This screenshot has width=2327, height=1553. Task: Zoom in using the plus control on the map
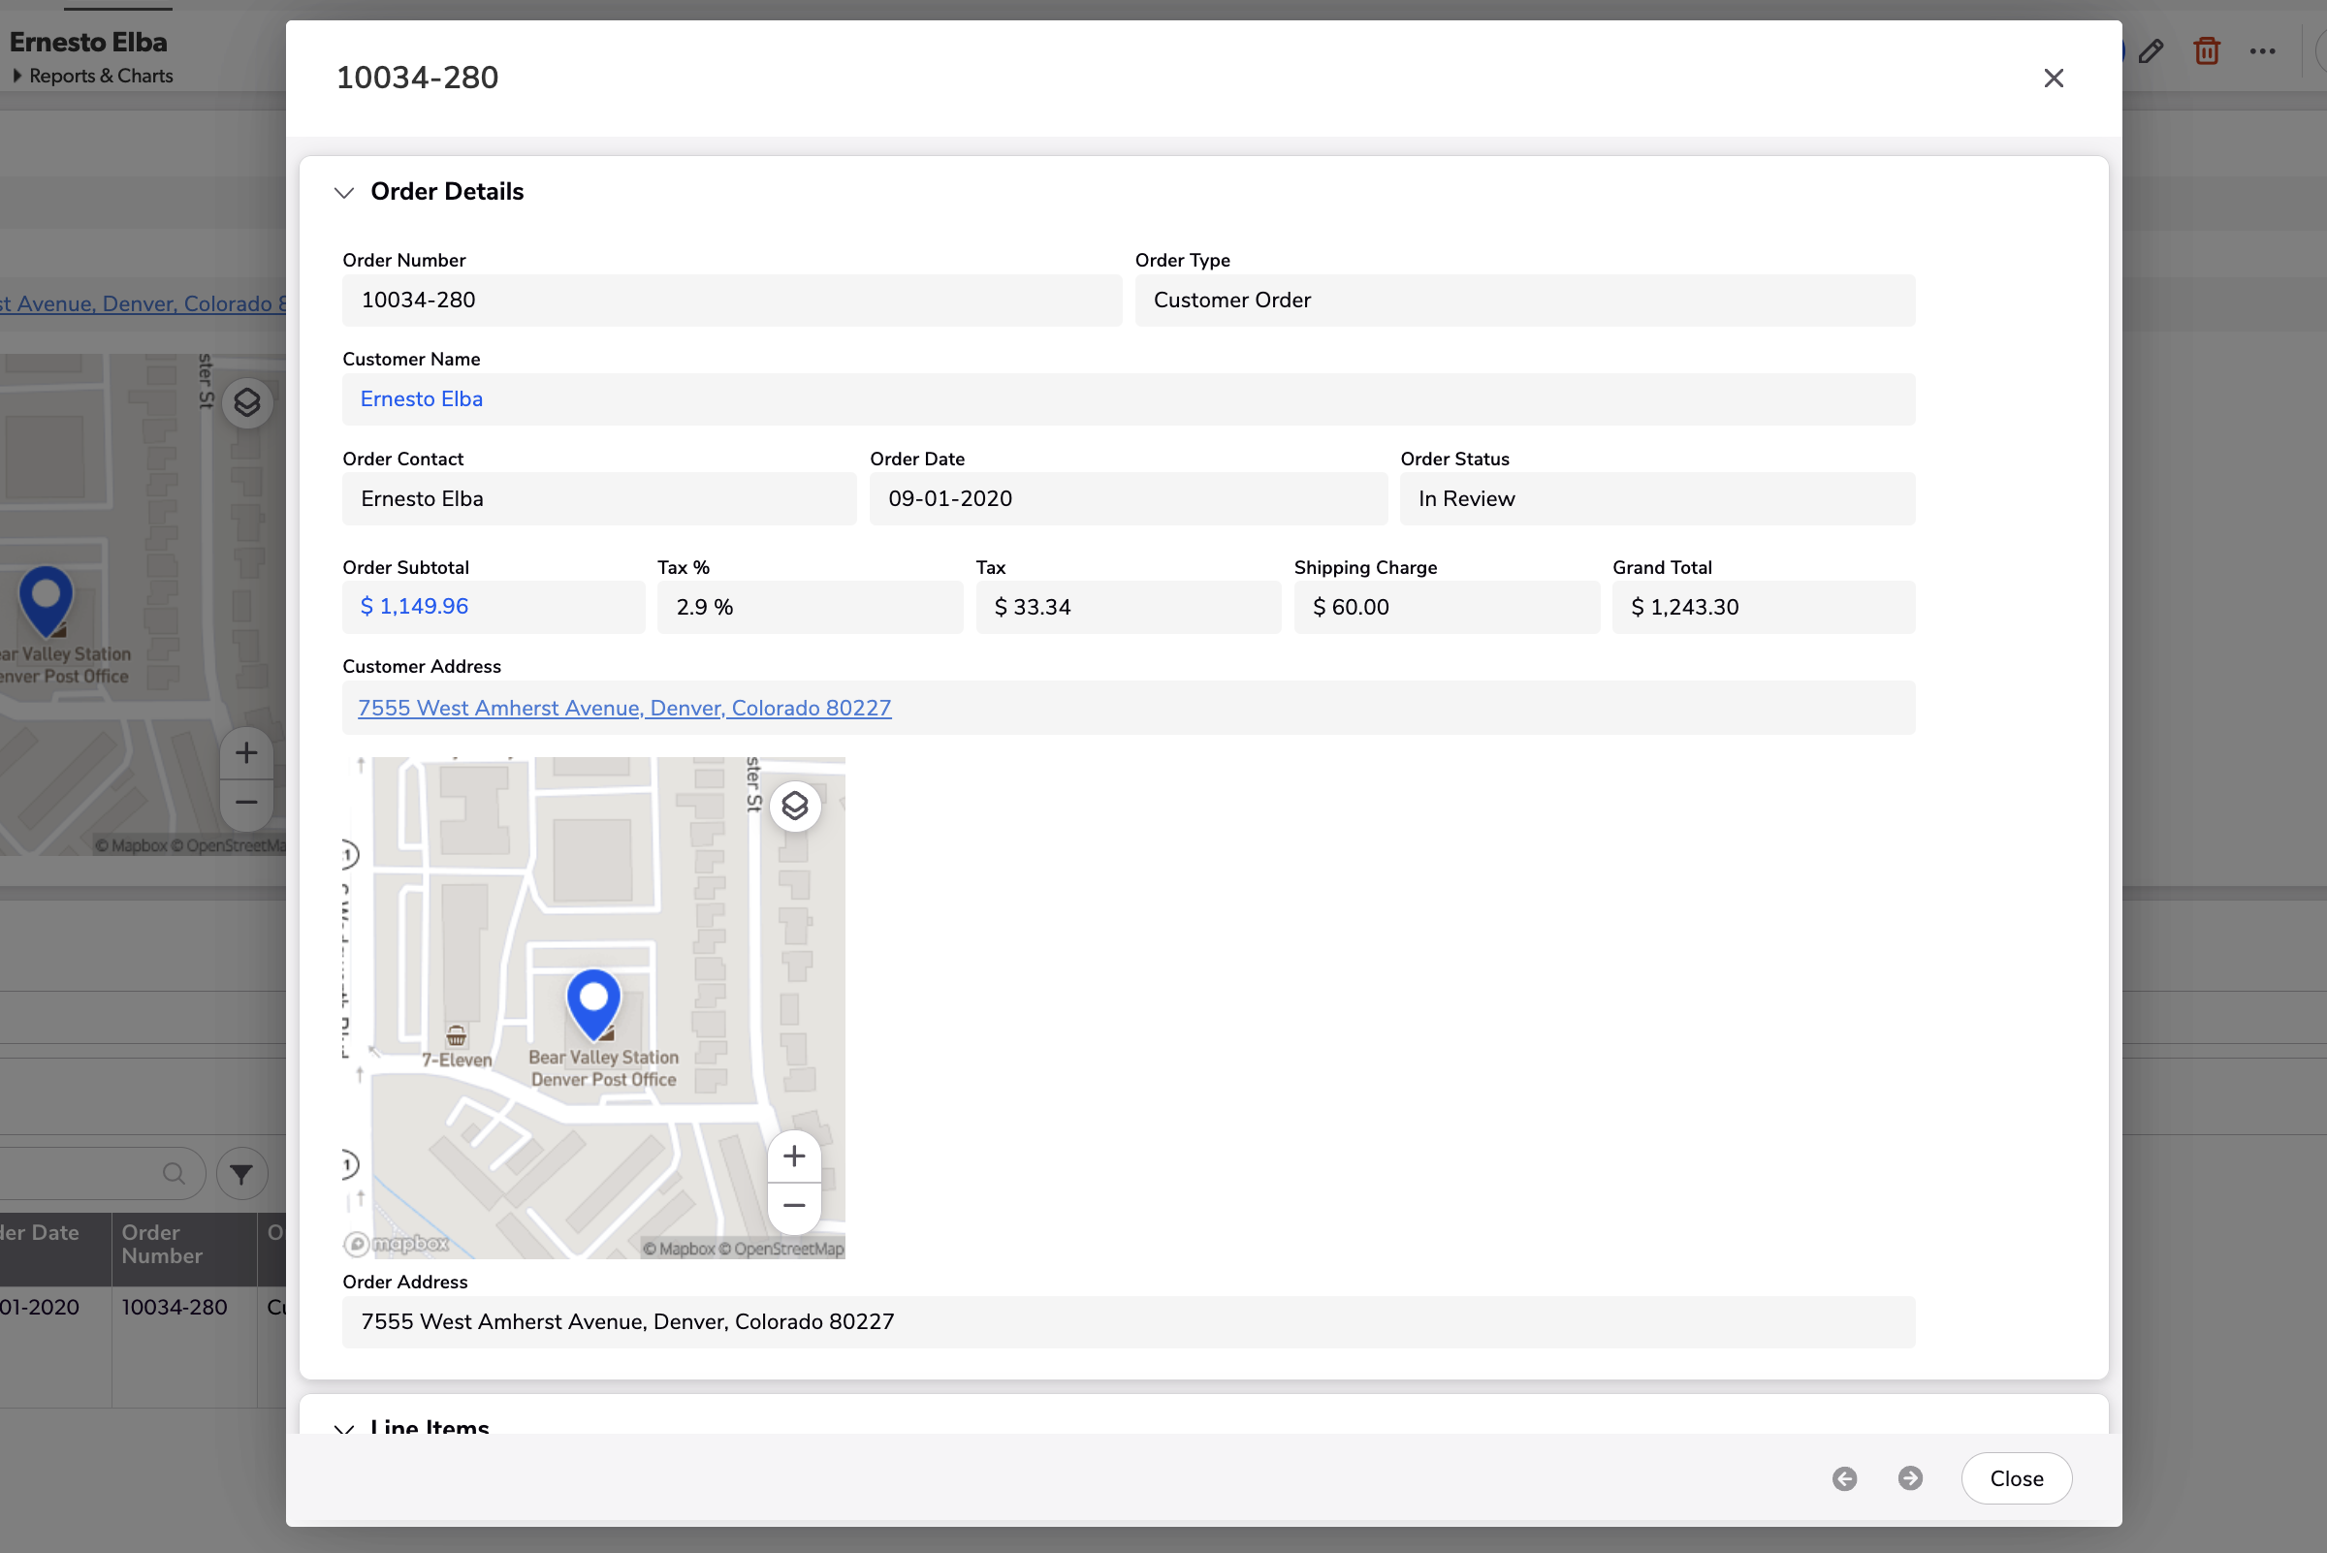coord(793,1156)
